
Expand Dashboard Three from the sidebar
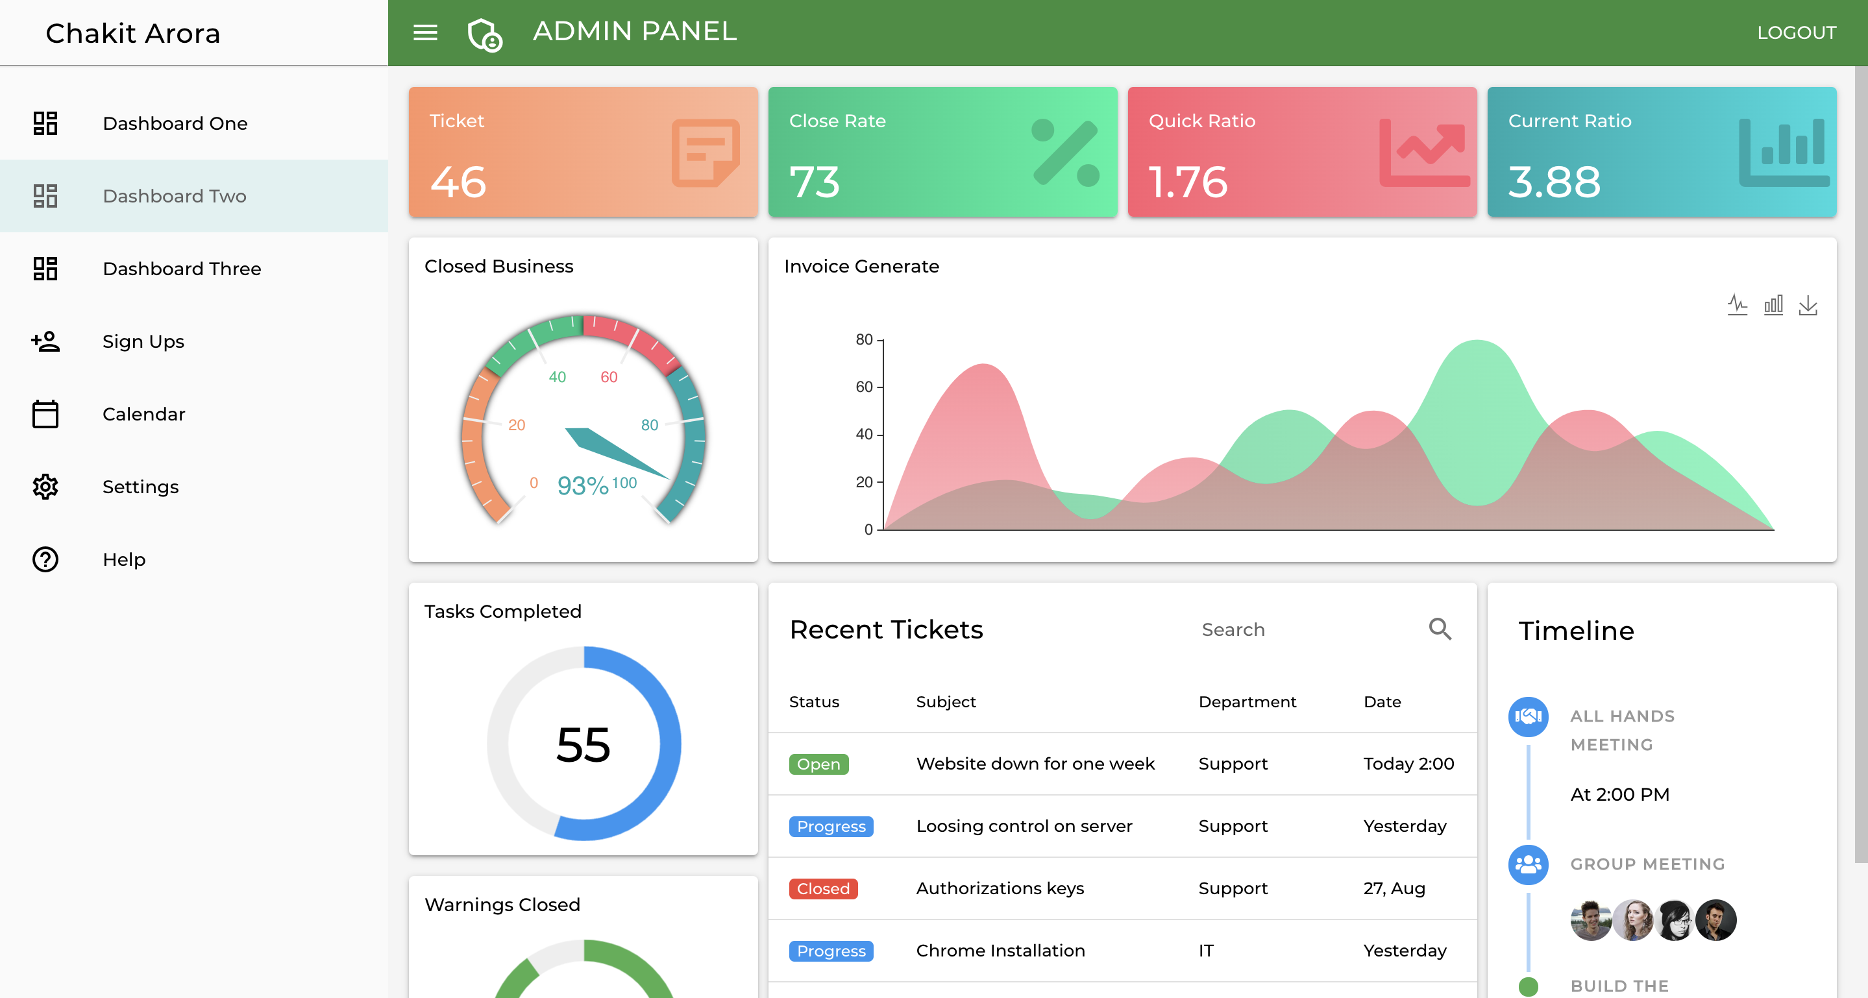coord(182,269)
